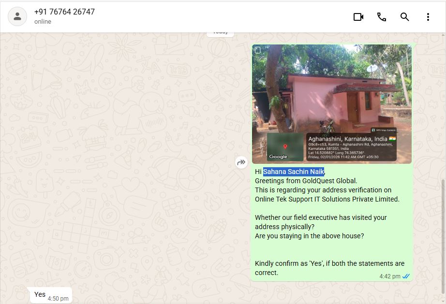Start a video call with the contact
Image resolution: width=446 pixels, height=304 pixels.
coord(358,17)
